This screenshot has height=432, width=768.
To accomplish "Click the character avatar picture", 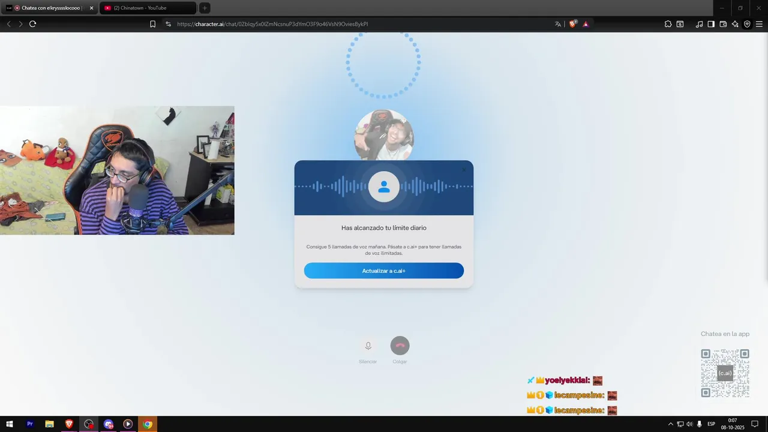I will 384,135.
